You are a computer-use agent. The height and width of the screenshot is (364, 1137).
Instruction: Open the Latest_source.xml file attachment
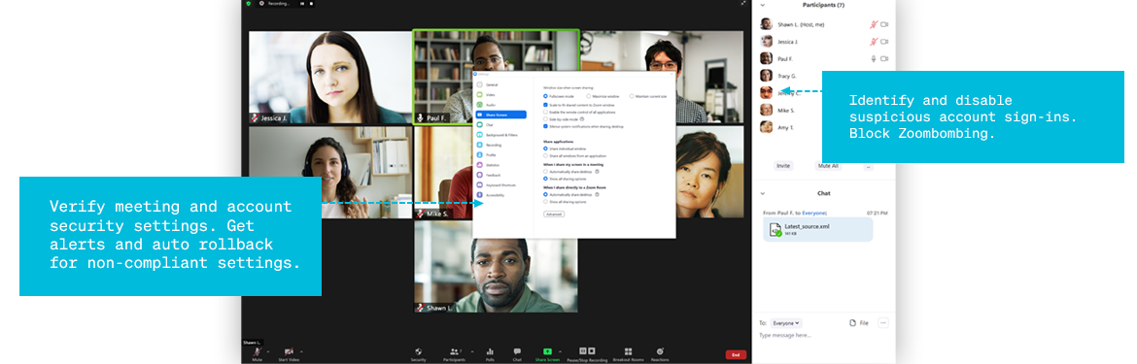(x=818, y=230)
